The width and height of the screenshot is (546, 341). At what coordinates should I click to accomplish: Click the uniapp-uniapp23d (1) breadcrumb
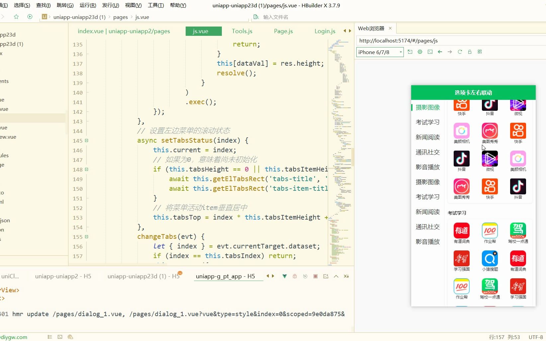coord(79,17)
